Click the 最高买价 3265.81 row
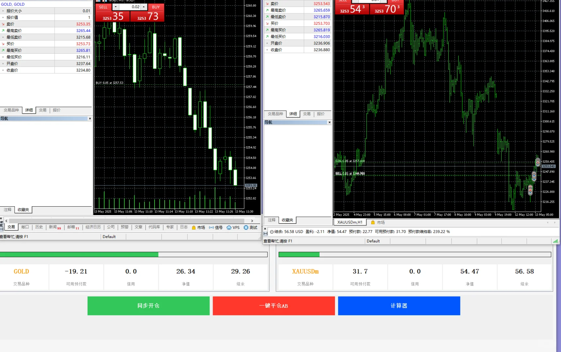561x352 pixels. pos(46,51)
